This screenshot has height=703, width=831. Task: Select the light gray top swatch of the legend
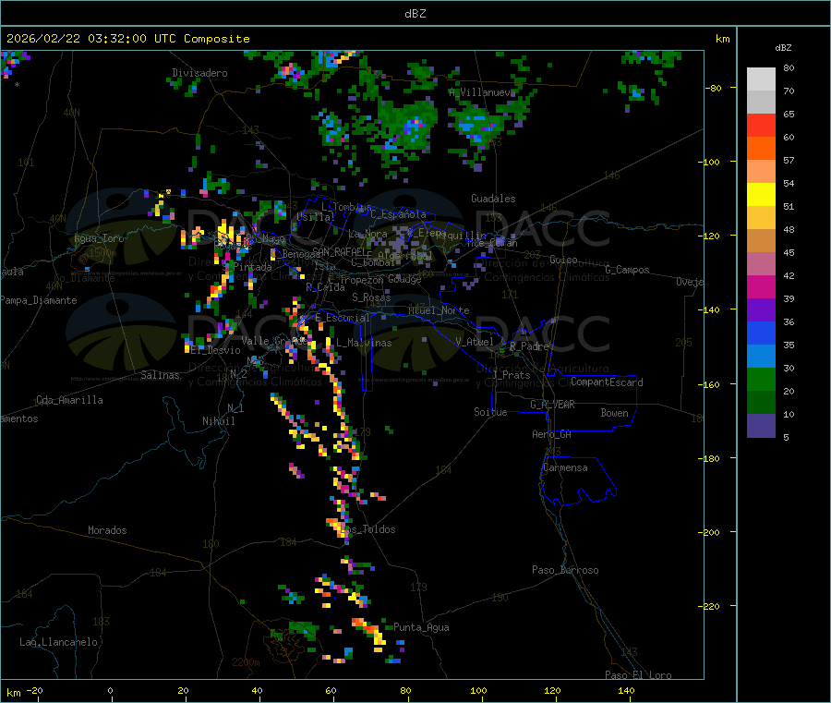tap(761, 79)
